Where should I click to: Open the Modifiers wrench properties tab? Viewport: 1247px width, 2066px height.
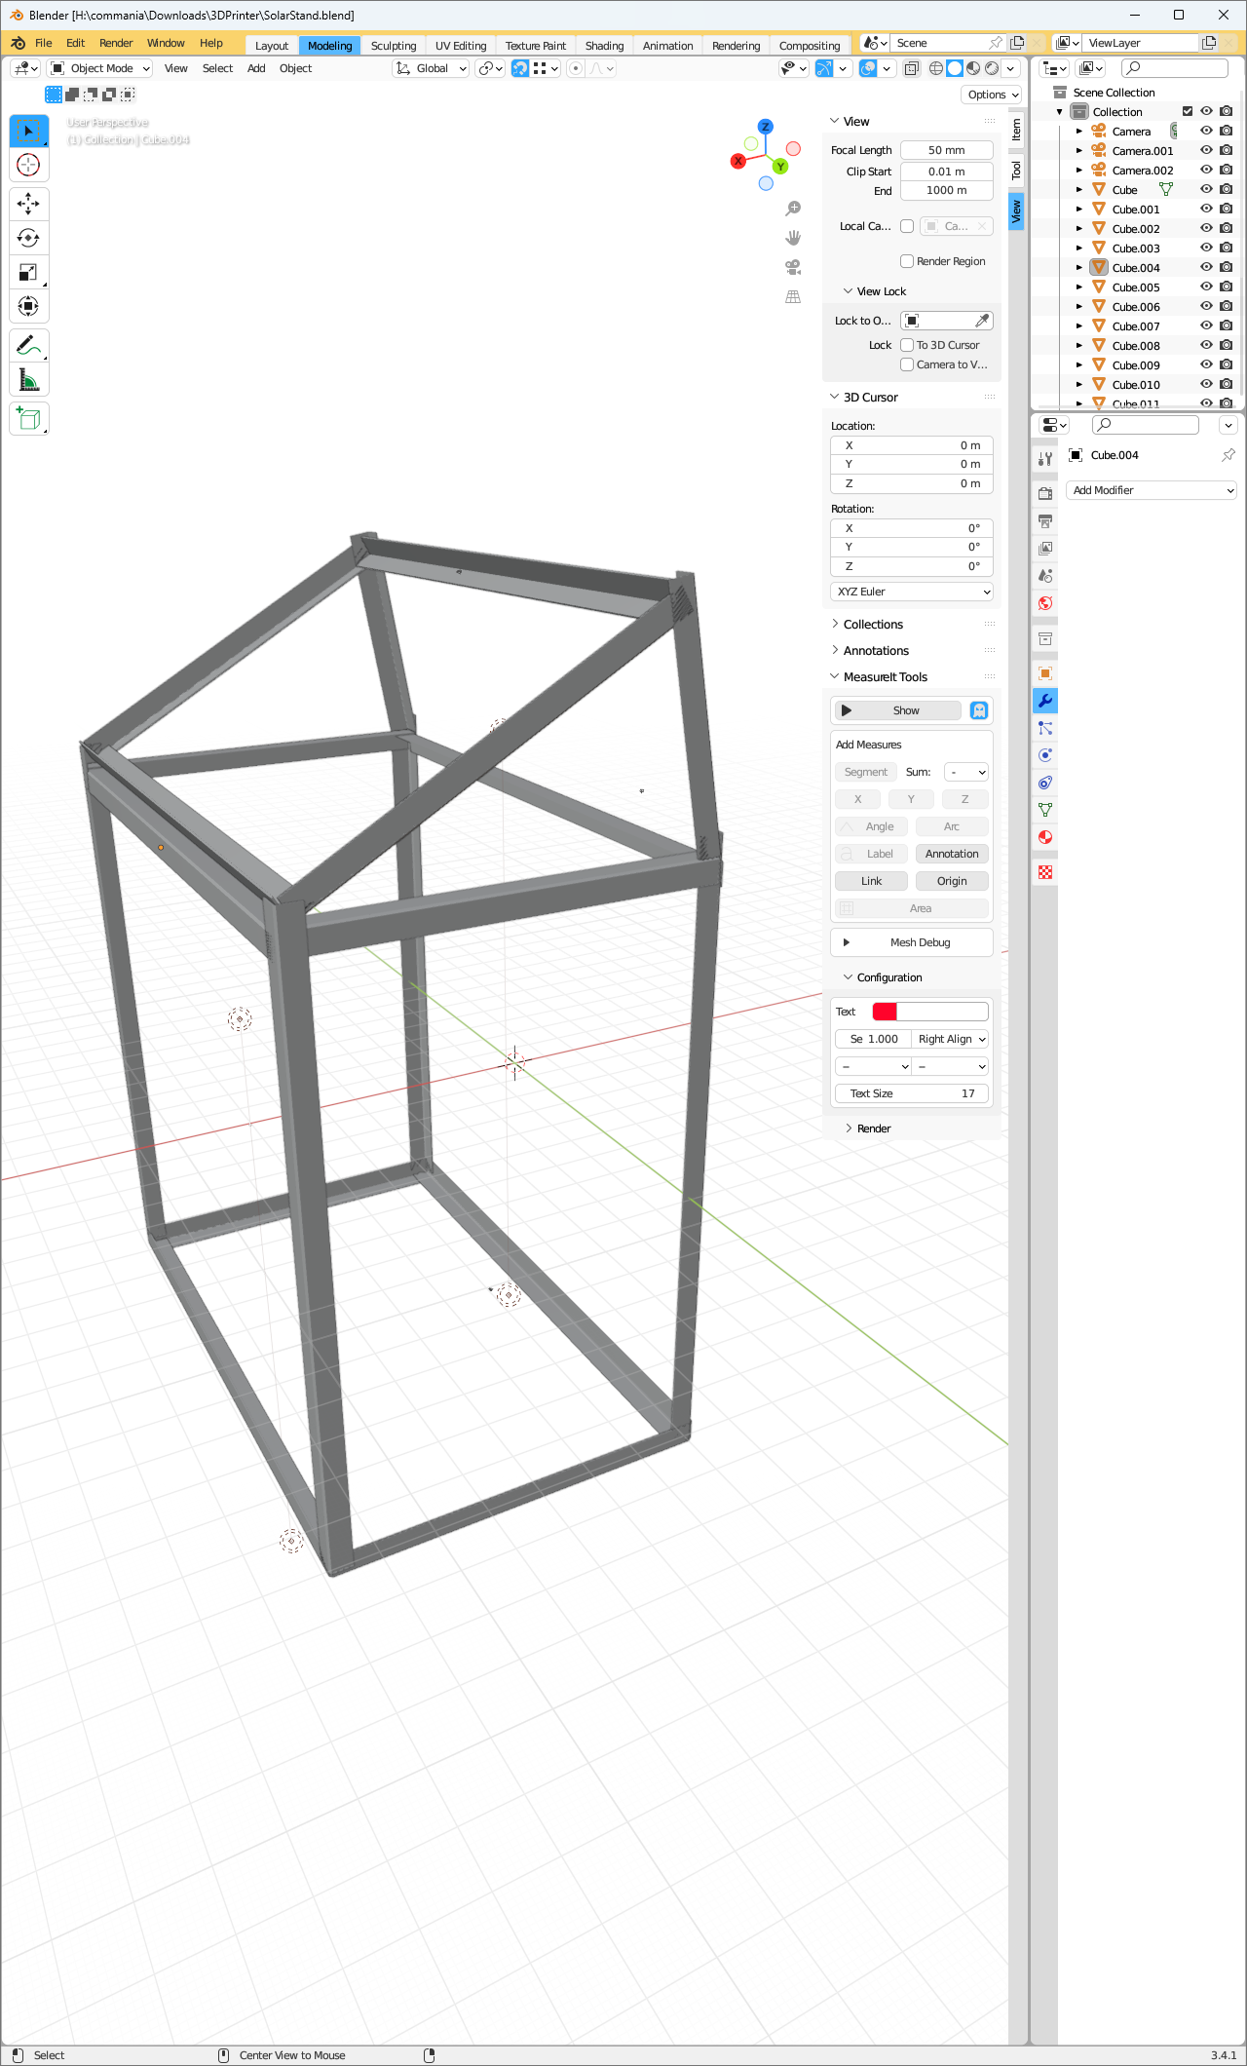(1044, 701)
